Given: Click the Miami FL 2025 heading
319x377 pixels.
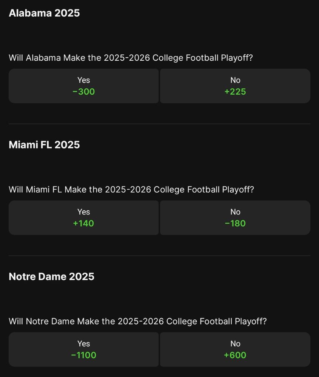Looking at the screenshot, I should [44, 145].
